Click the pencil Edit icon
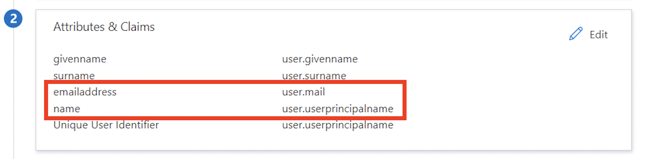The image size is (645, 159). click(x=575, y=34)
